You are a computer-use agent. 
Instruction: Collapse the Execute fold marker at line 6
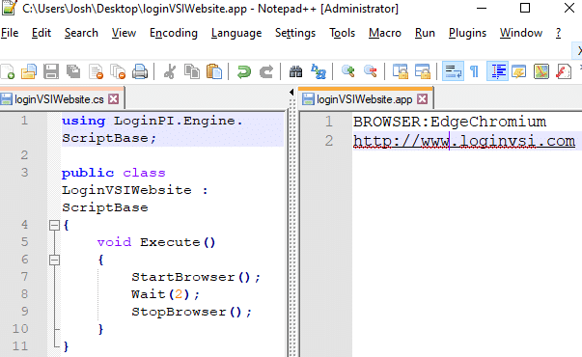pyautogui.click(x=54, y=260)
